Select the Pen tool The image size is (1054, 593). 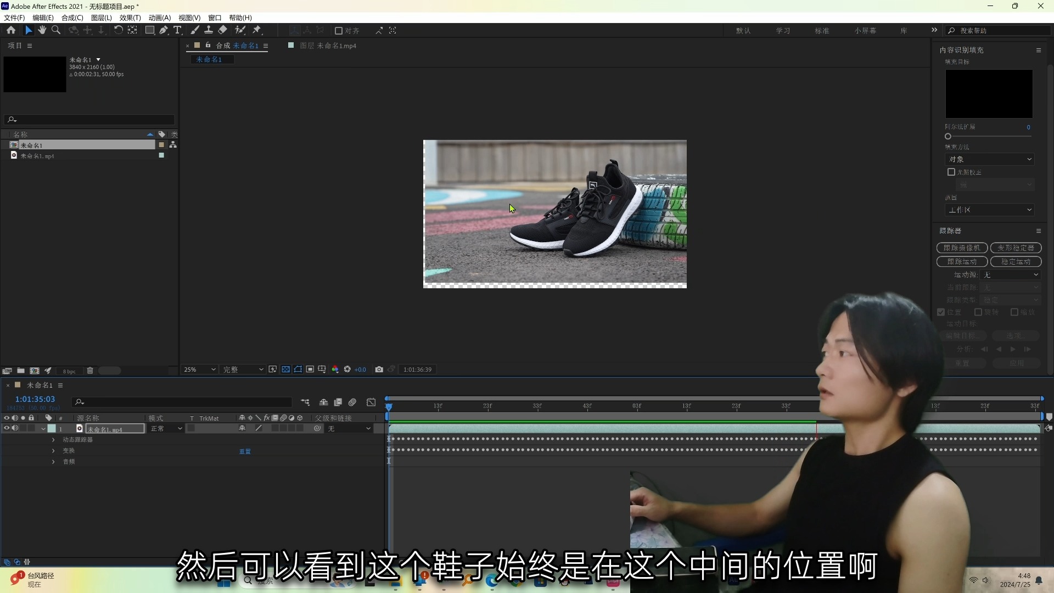164,30
